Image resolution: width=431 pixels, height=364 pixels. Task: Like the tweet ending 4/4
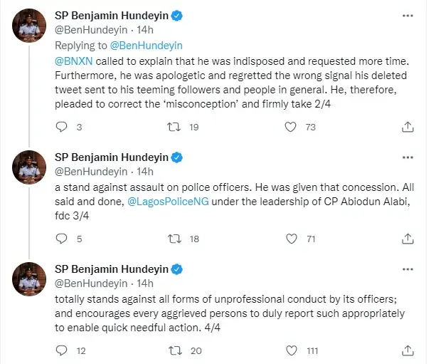coord(289,350)
